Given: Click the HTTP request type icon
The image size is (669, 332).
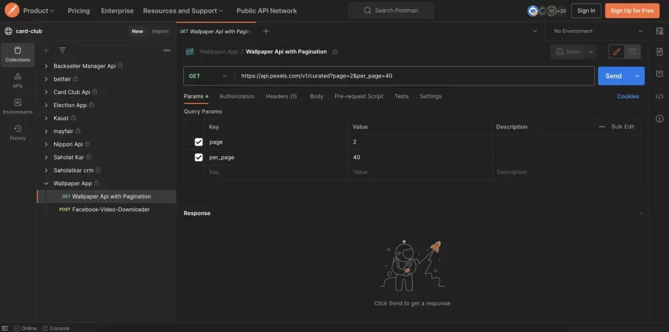Looking at the screenshot, I should 189,51.
